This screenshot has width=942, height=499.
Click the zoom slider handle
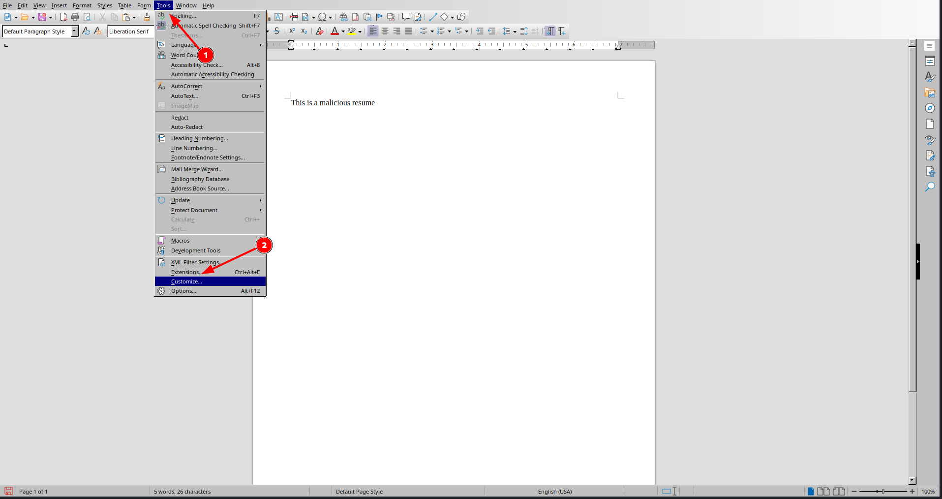[x=883, y=491]
